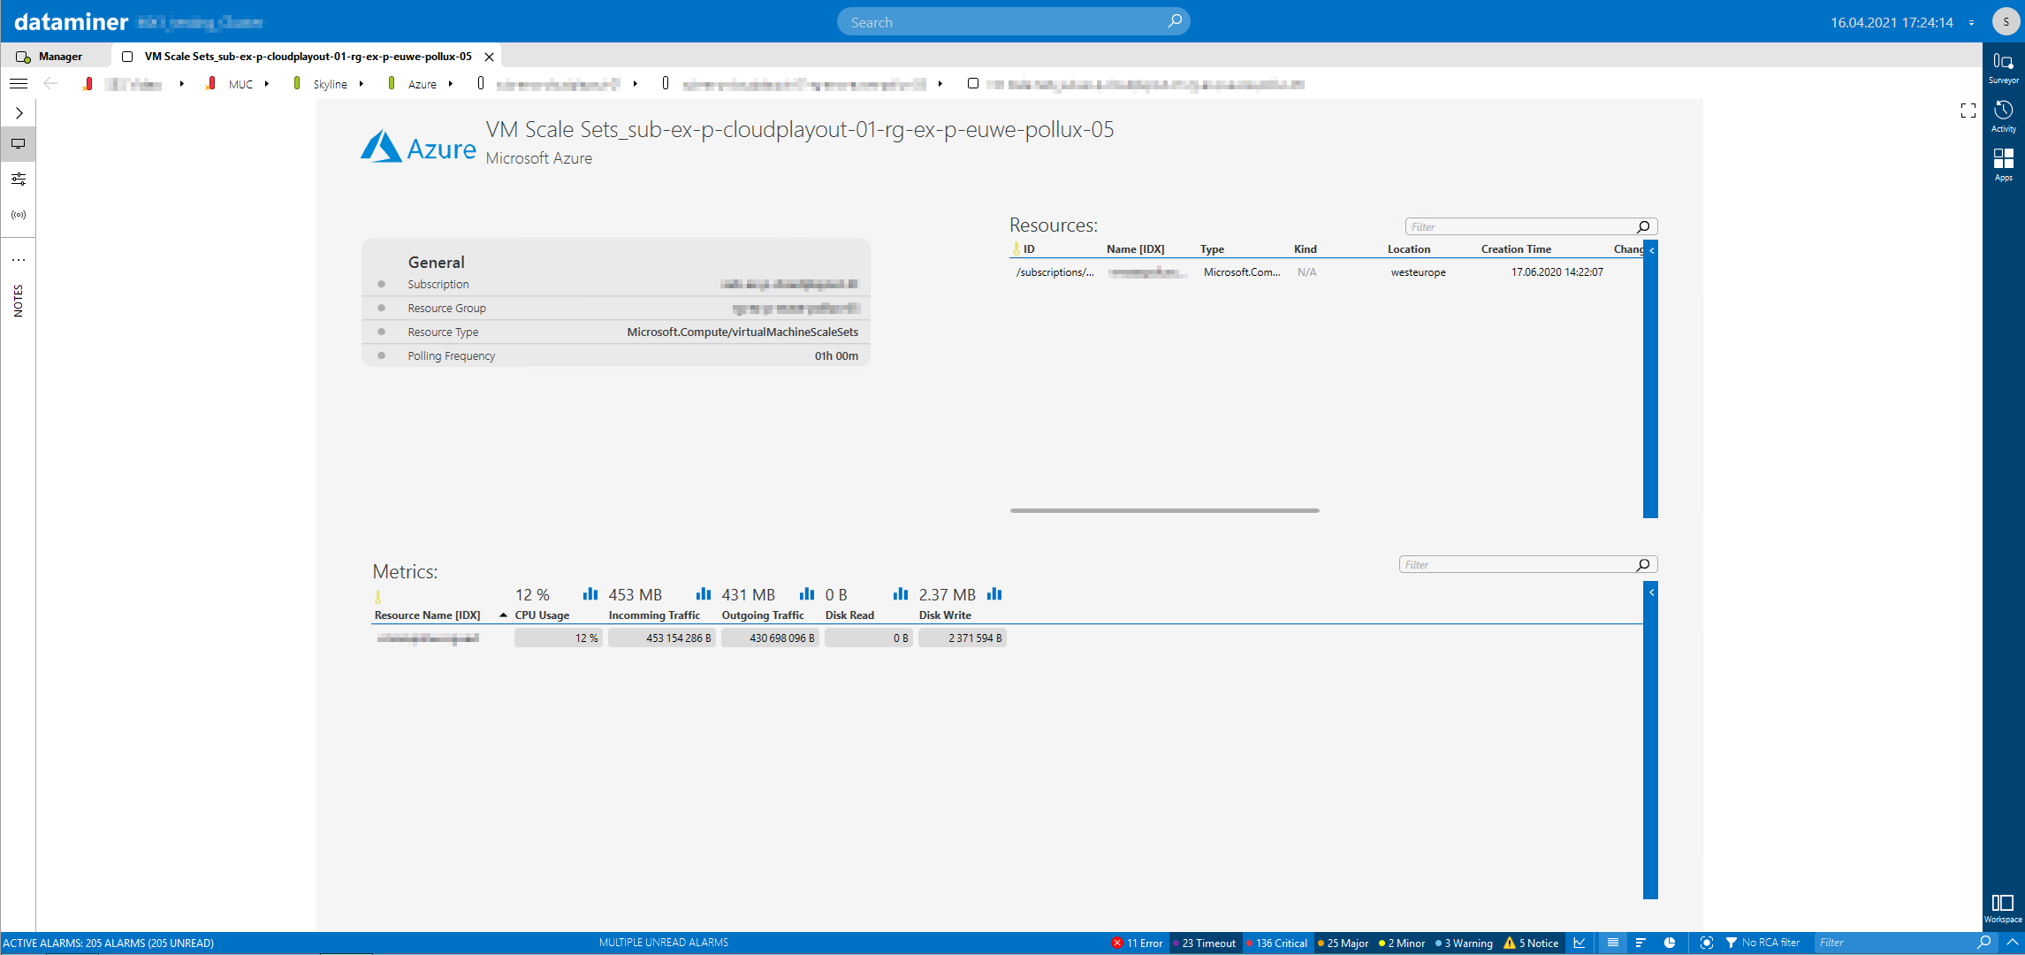Switch Alarm Console to list view
The height and width of the screenshot is (955, 2025).
(x=1613, y=943)
